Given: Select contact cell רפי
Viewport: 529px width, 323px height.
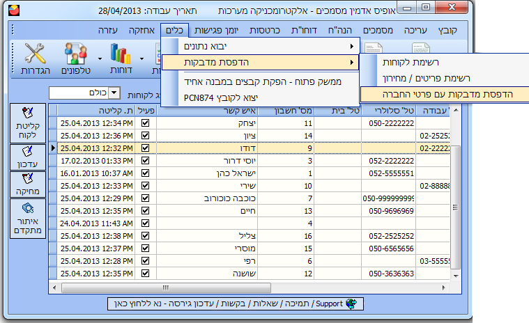Looking at the screenshot, I should pos(207,260).
